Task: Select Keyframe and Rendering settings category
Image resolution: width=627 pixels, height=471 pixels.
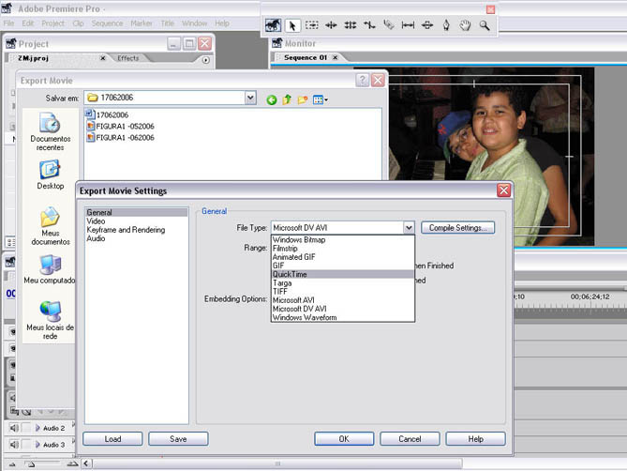Action: (126, 230)
